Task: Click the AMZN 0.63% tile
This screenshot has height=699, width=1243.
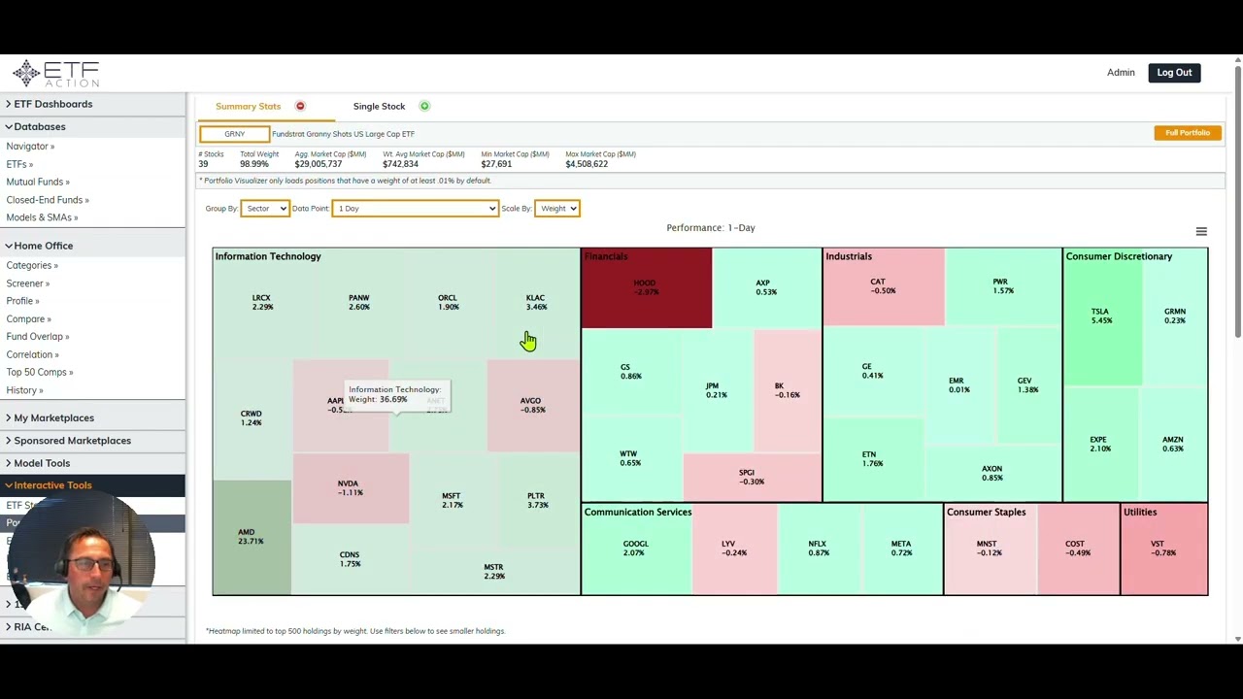Action: coord(1173,444)
